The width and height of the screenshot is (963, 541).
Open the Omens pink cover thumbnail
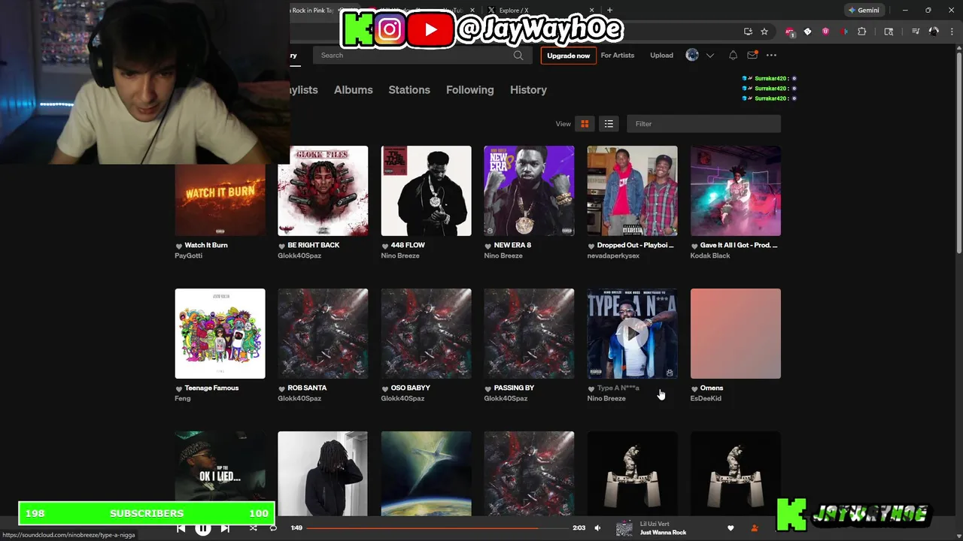point(735,334)
